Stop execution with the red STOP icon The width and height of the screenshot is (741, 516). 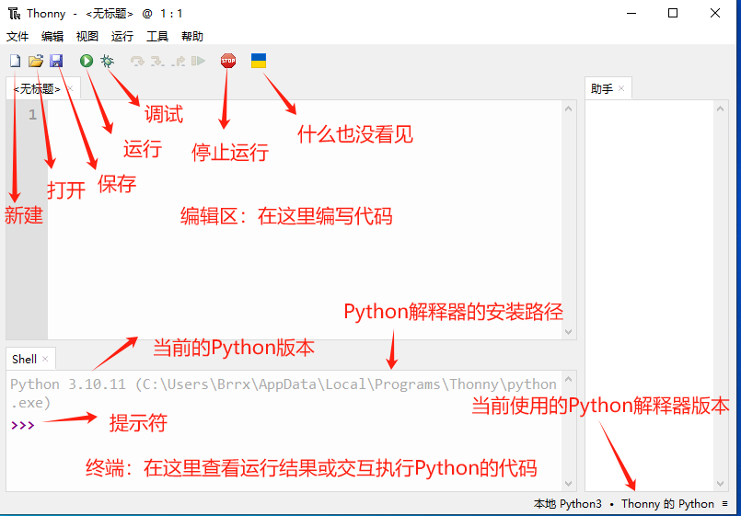tap(228, 61)
